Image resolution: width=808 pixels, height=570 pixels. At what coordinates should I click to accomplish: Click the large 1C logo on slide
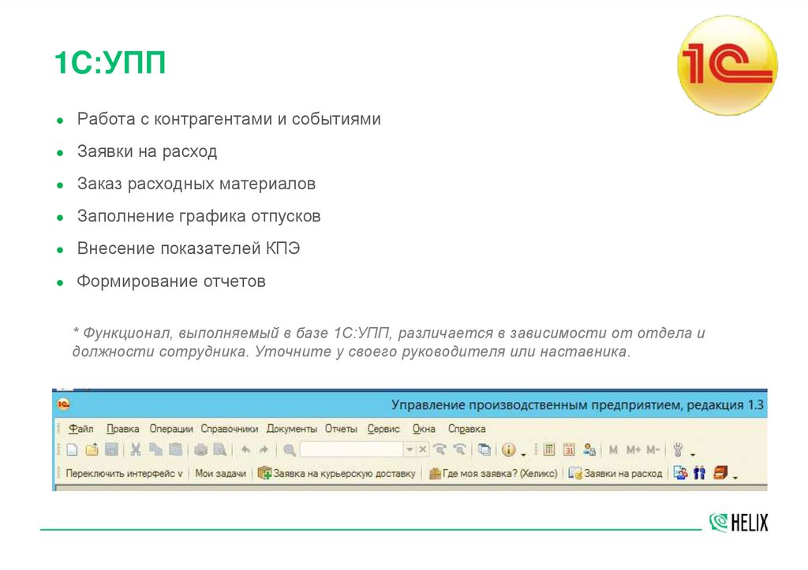728,65
